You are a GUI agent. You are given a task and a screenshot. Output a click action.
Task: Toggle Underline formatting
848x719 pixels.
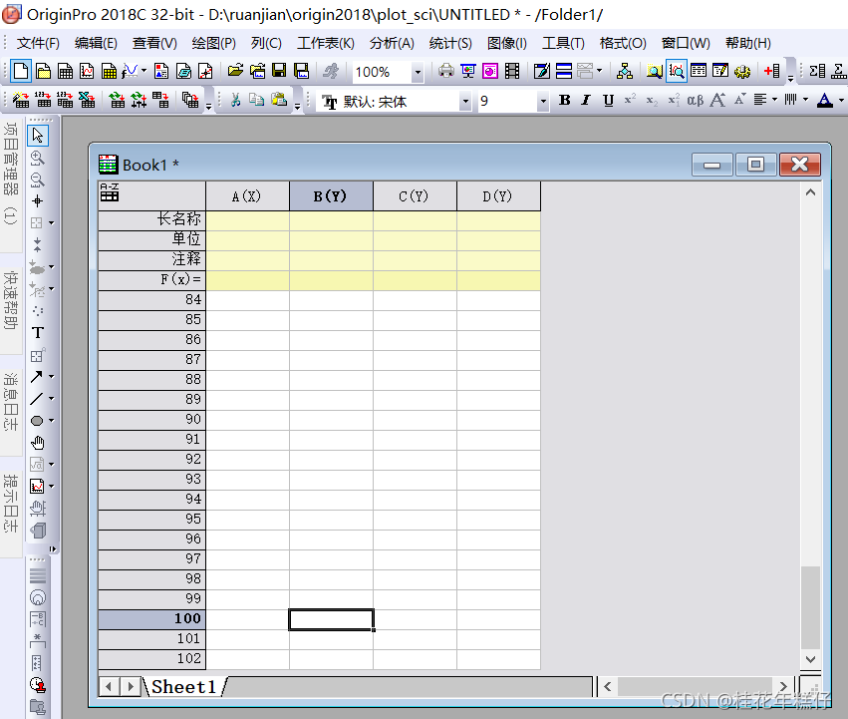tap(609, 100)
